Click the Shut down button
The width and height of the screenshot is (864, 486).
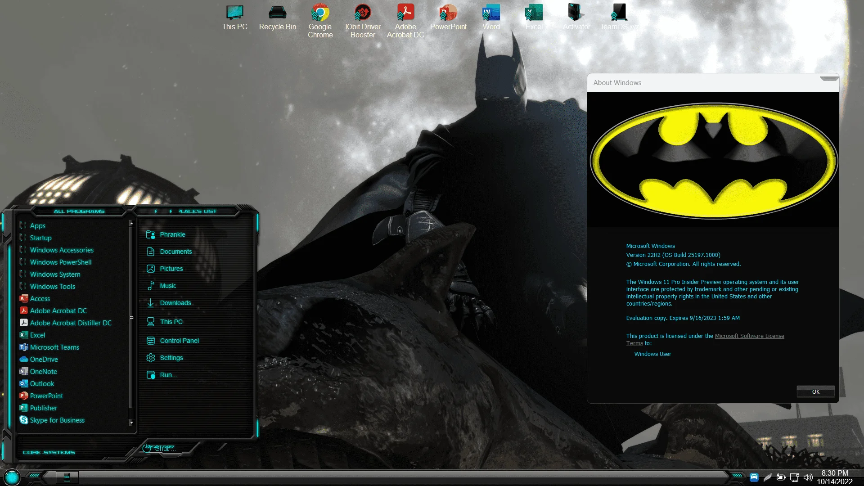pos(158,448)
